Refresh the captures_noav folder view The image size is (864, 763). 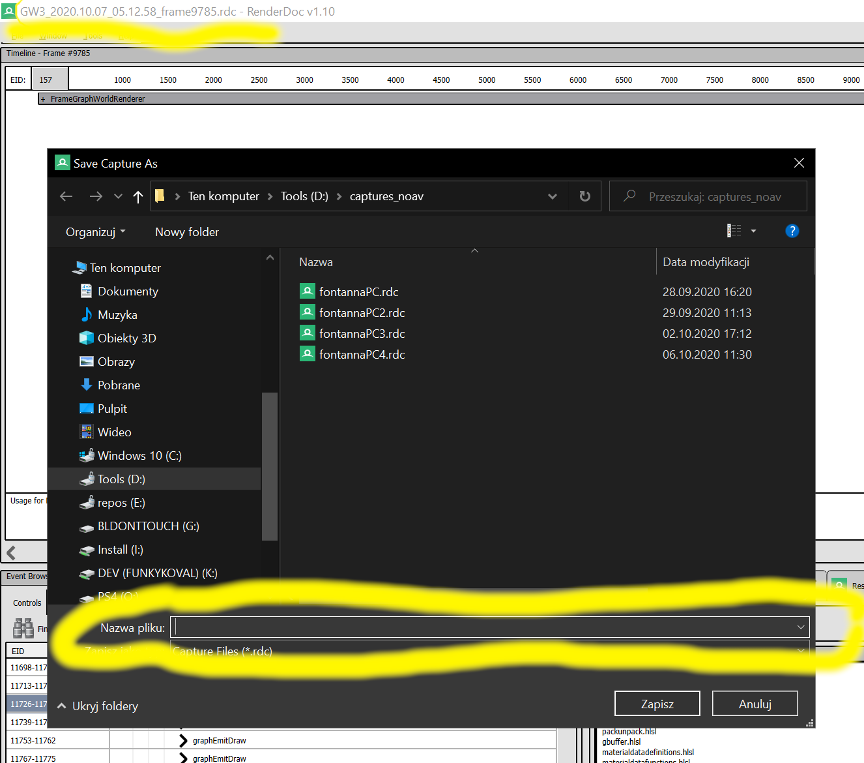coord(584,196)
